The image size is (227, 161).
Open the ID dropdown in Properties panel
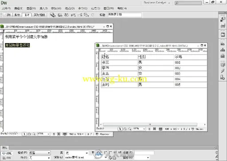tap(39, 157)
